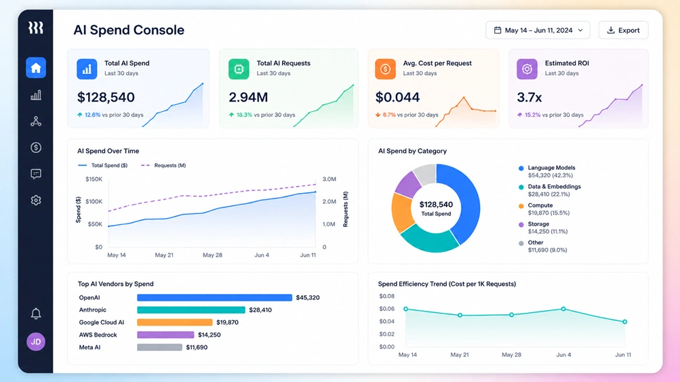
Task: Toggle the Requests (M) legend entry
Action: [x=163, y=165]
